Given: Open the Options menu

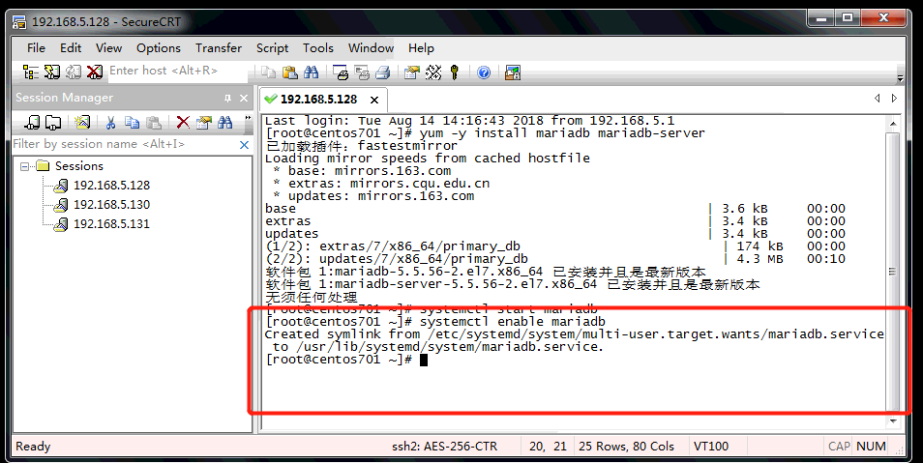Looking at the screenshot, I should click(159, 48).
